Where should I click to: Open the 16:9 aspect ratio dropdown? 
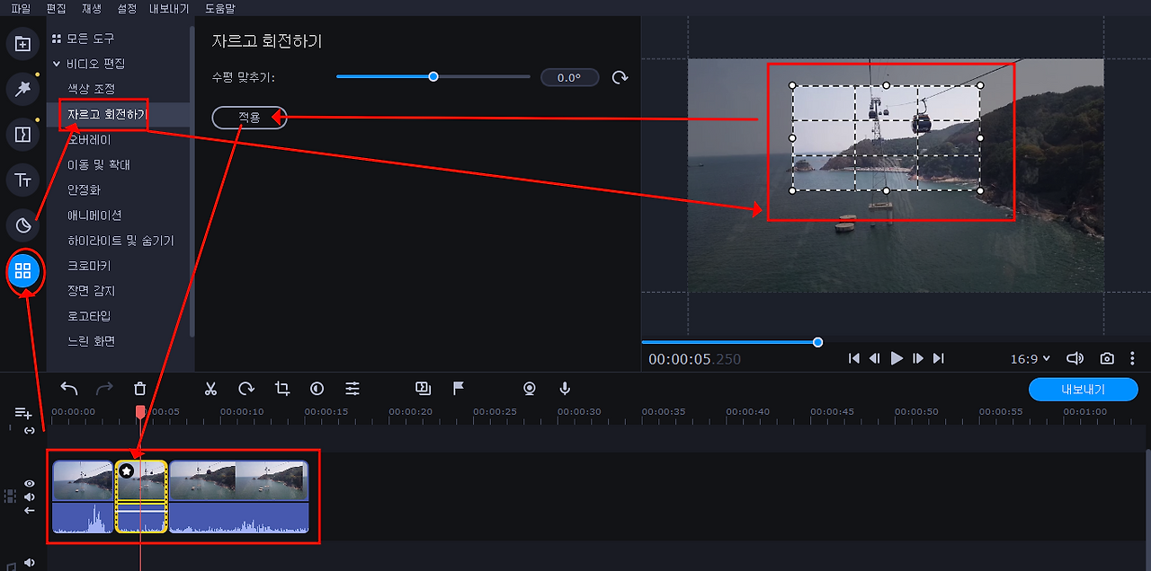(x=1031, y=358)
